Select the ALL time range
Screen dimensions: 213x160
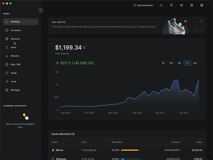pyautogui.click(x=195, y=63)
